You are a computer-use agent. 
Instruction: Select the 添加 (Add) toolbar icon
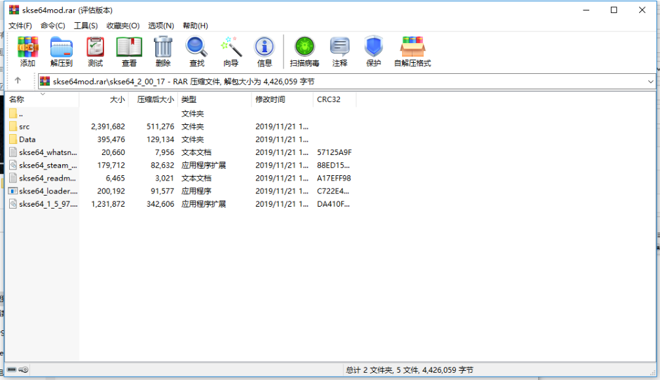(27, 50)
